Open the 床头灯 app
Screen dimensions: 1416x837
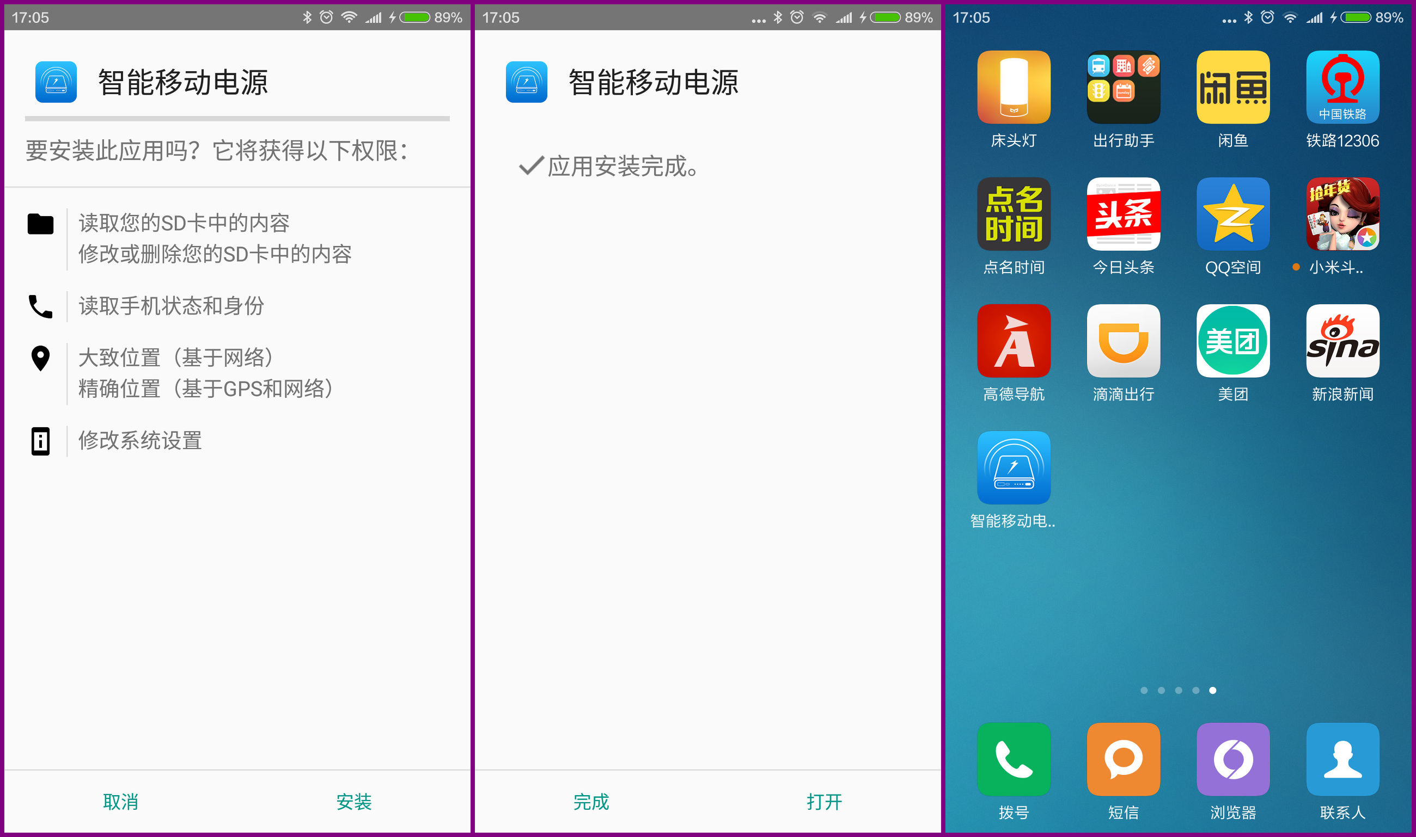point(1014,88)
